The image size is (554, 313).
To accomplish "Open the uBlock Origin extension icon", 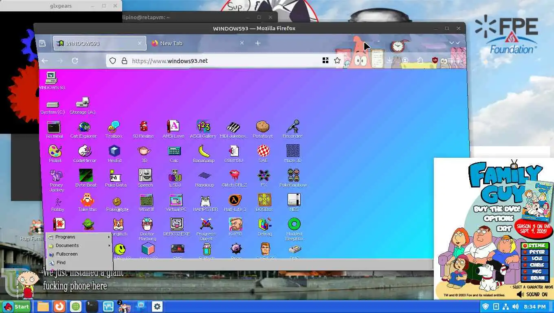I will [435, 60].
